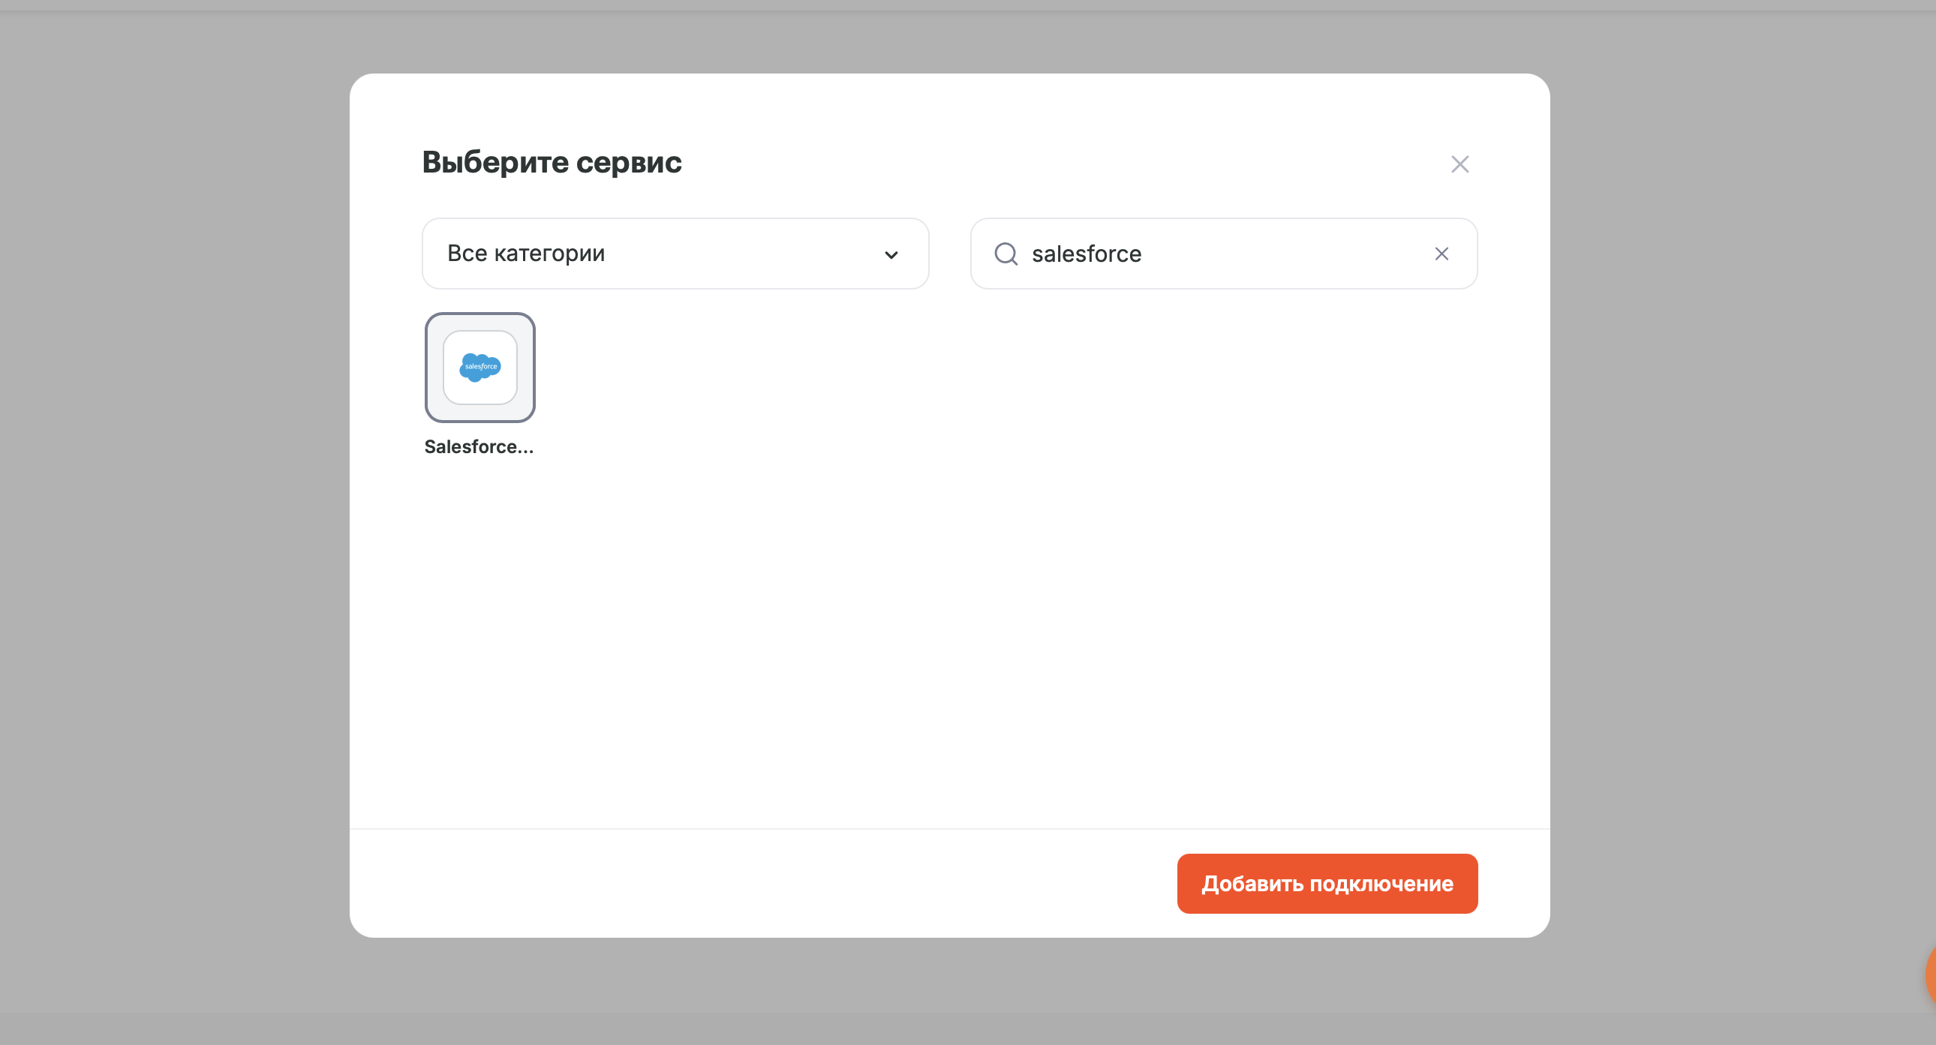Clear the salesforce search text
The image size is (1936, 1045).
(x=1441, y=254)
